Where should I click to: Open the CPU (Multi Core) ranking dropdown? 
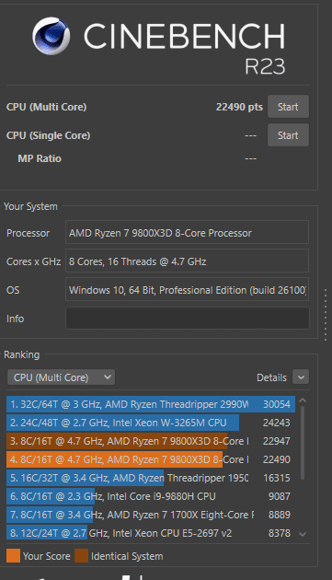click(x=61, y=377)
